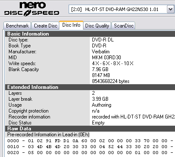Switch to the ScanDisc tab
The image size is (175, 157).
(x=124, y=26)
